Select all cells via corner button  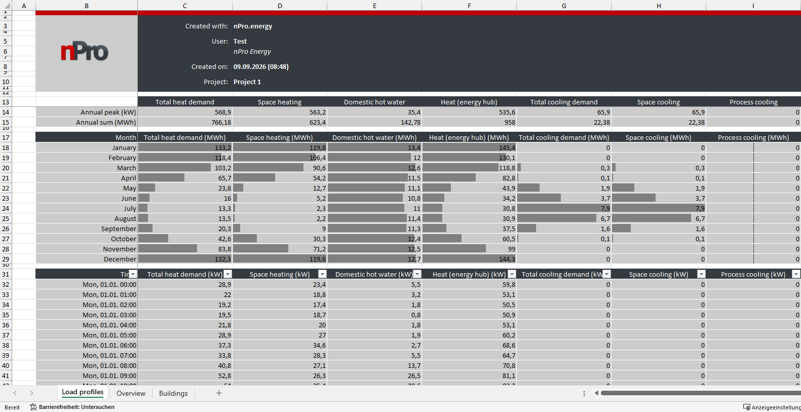[x=6, y=6]
